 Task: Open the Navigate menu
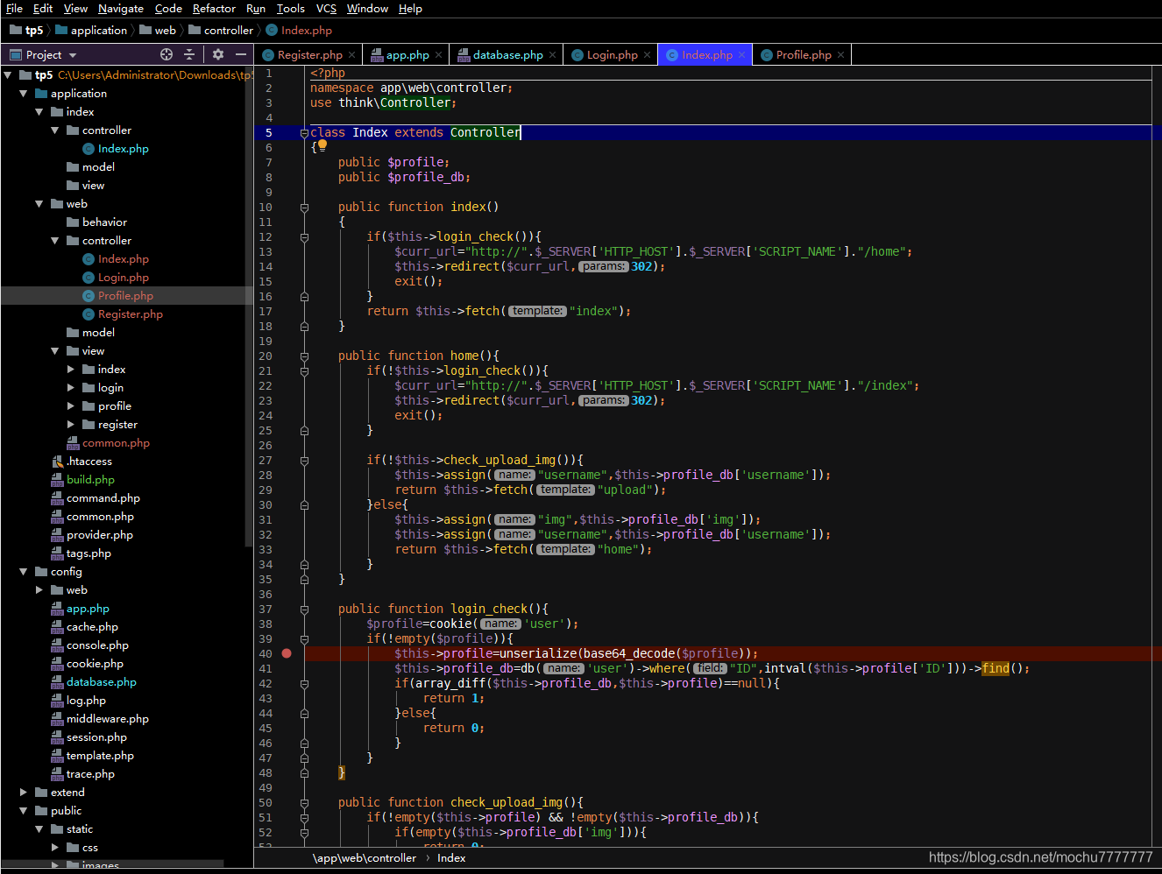coord(121,8)
